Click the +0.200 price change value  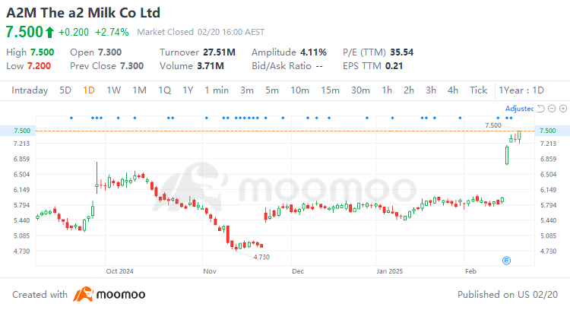(74, 33)
